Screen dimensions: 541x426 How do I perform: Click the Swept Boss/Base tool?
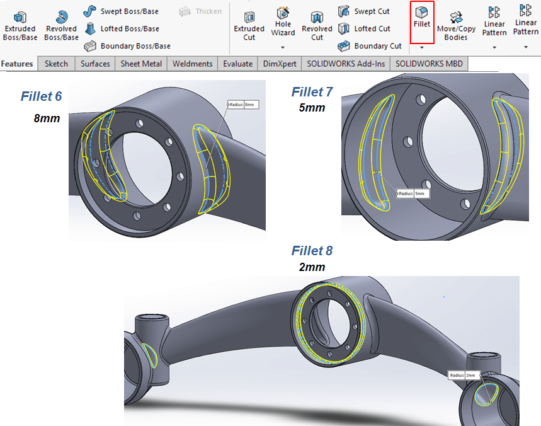tap(122, 11)
